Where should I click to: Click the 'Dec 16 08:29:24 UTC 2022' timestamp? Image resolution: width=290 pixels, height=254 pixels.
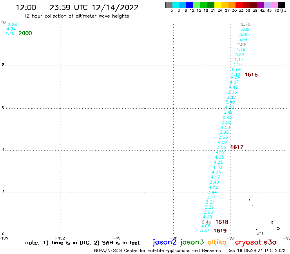pos(256,250)
